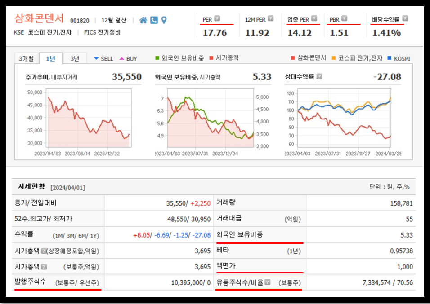Open help icon next to 배당수익률
Image resolution: width=430 pixels, height=304 pixels.
(x=405, y=18)
